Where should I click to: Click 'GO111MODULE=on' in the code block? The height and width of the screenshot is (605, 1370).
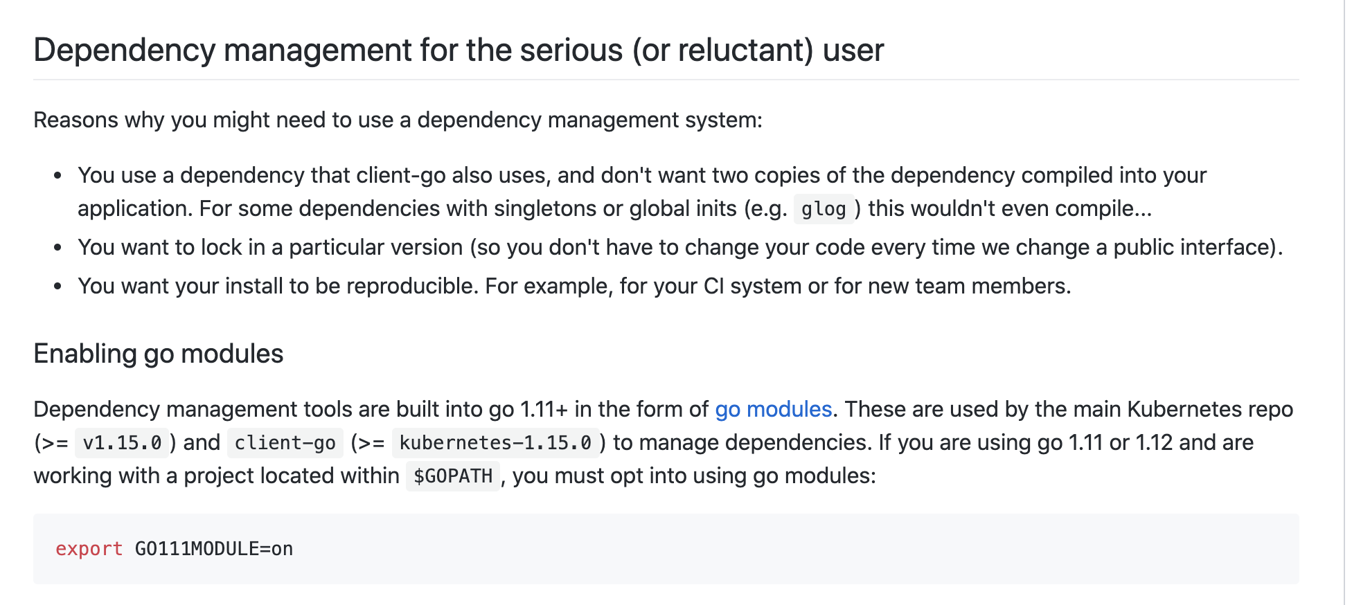[214, 549]
